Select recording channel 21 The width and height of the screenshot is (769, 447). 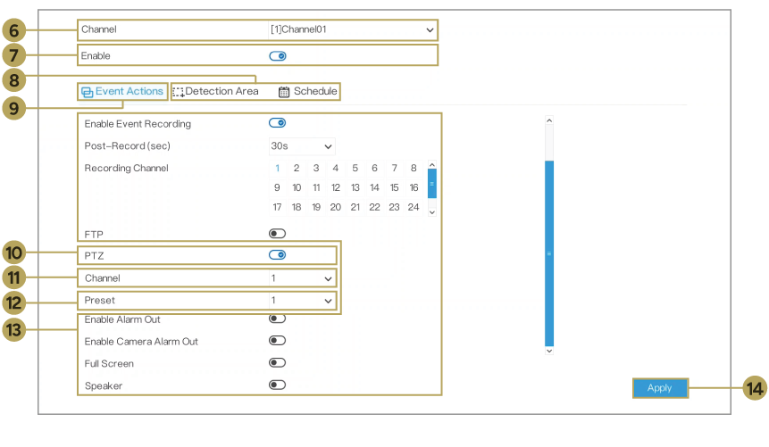coord(355,207)
